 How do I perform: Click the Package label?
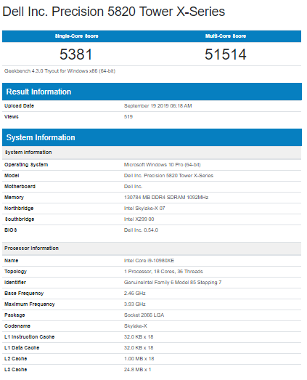point(15,315)
